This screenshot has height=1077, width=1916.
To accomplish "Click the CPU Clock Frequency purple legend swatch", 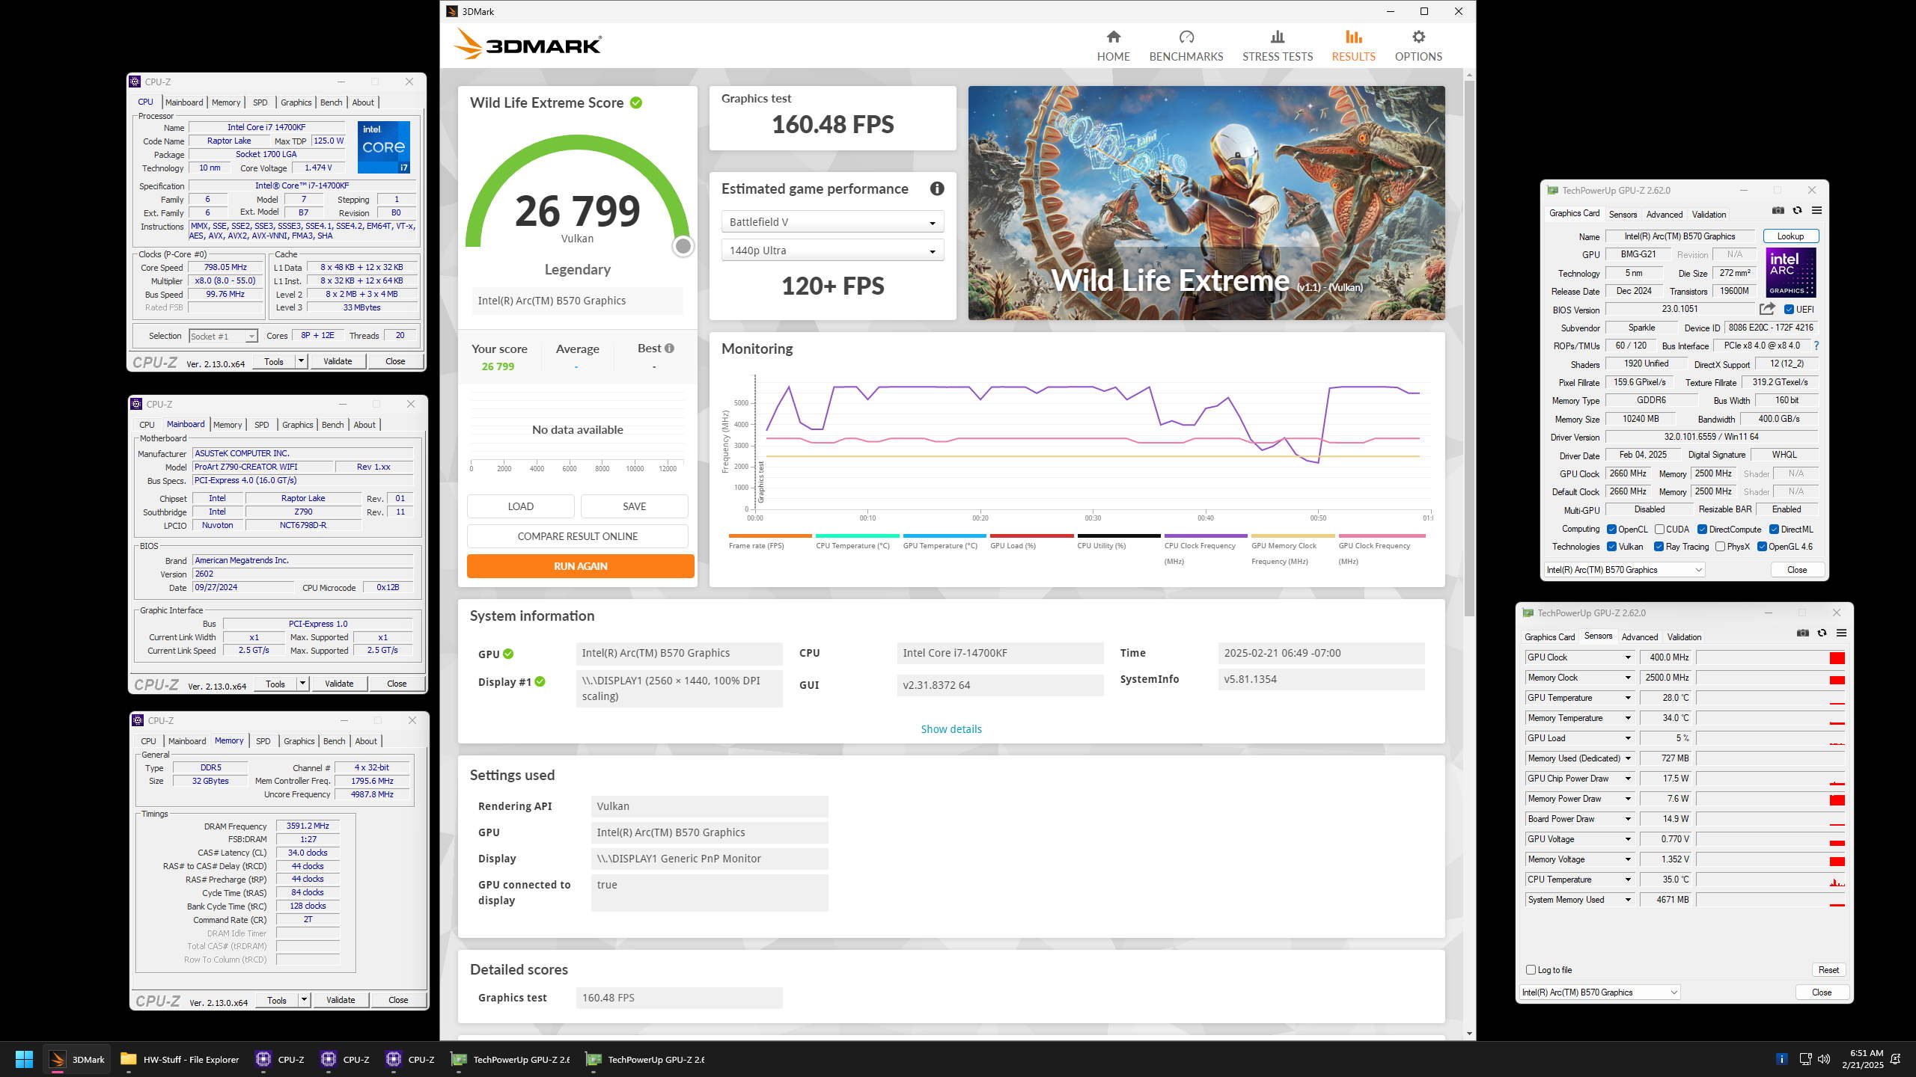I will pos(1206,536).
